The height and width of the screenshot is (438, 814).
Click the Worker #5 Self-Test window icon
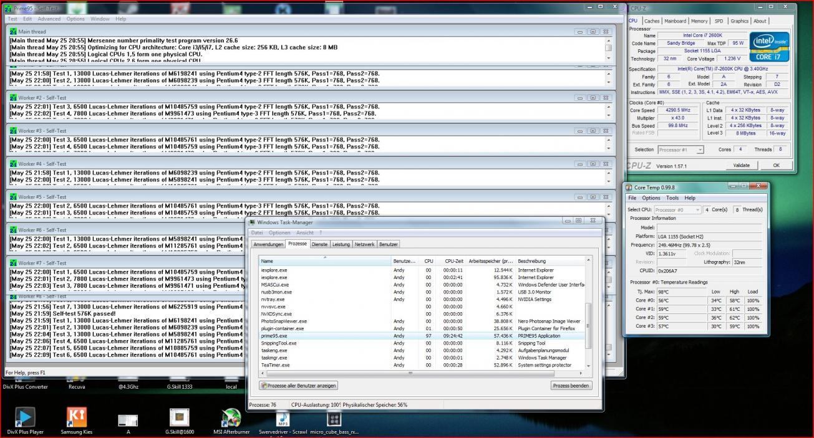[13, 197]
